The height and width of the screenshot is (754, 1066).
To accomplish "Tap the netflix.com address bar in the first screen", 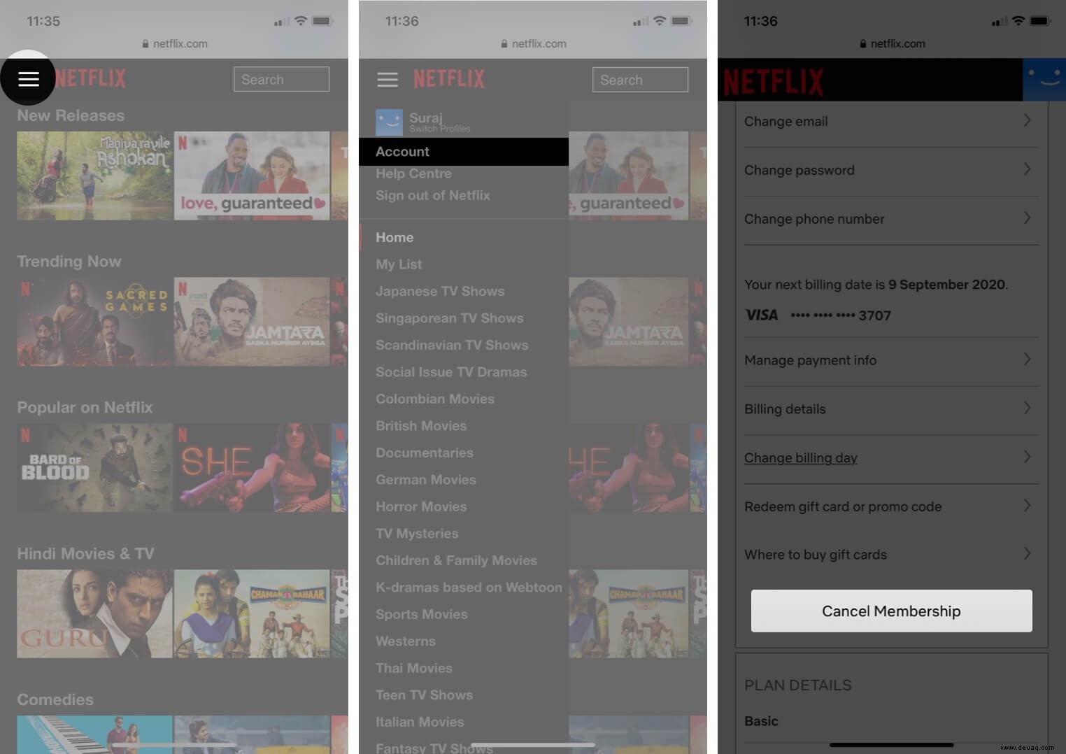I will [175, 43].
